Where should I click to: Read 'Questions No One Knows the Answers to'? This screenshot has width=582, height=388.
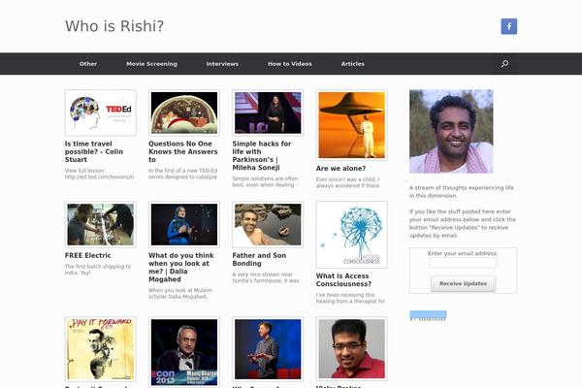point(183,151)
